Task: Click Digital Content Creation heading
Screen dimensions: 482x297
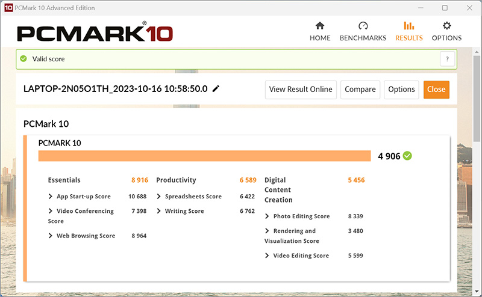Action: tap(278, 190)
